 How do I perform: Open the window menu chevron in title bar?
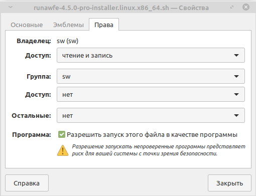(x=11, y=7)
